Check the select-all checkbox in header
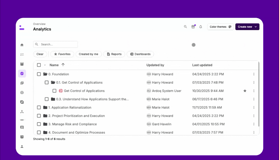This screenshot has height=160, width=279. 39,65
